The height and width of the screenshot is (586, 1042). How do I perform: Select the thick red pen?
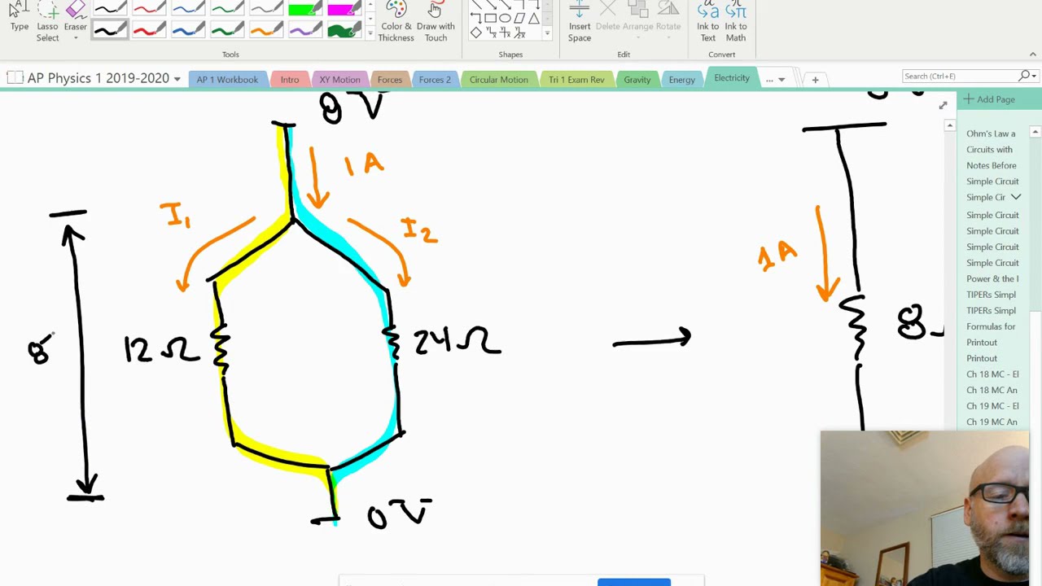tap(148, 31)
